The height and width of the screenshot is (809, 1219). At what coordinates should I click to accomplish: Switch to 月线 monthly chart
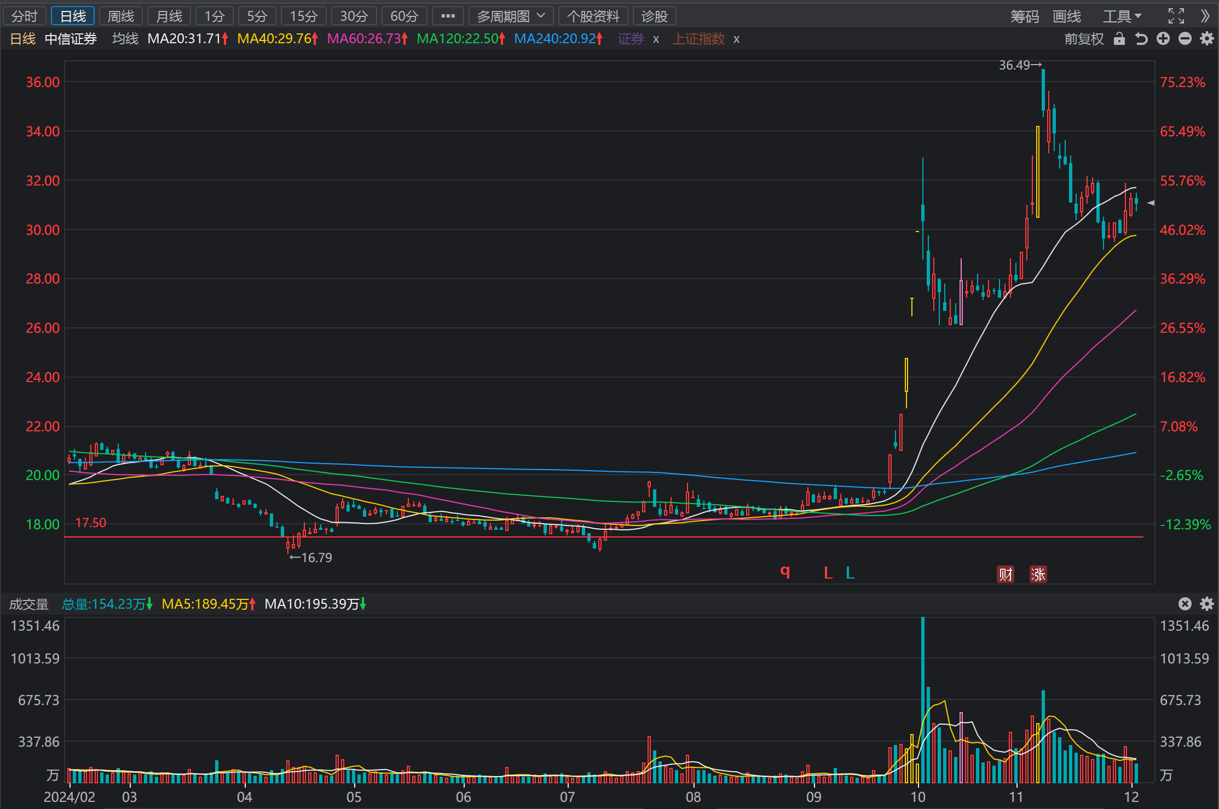[169, 16]
